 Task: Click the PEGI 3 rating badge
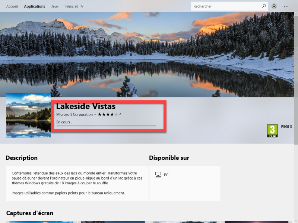click(272, 131)
